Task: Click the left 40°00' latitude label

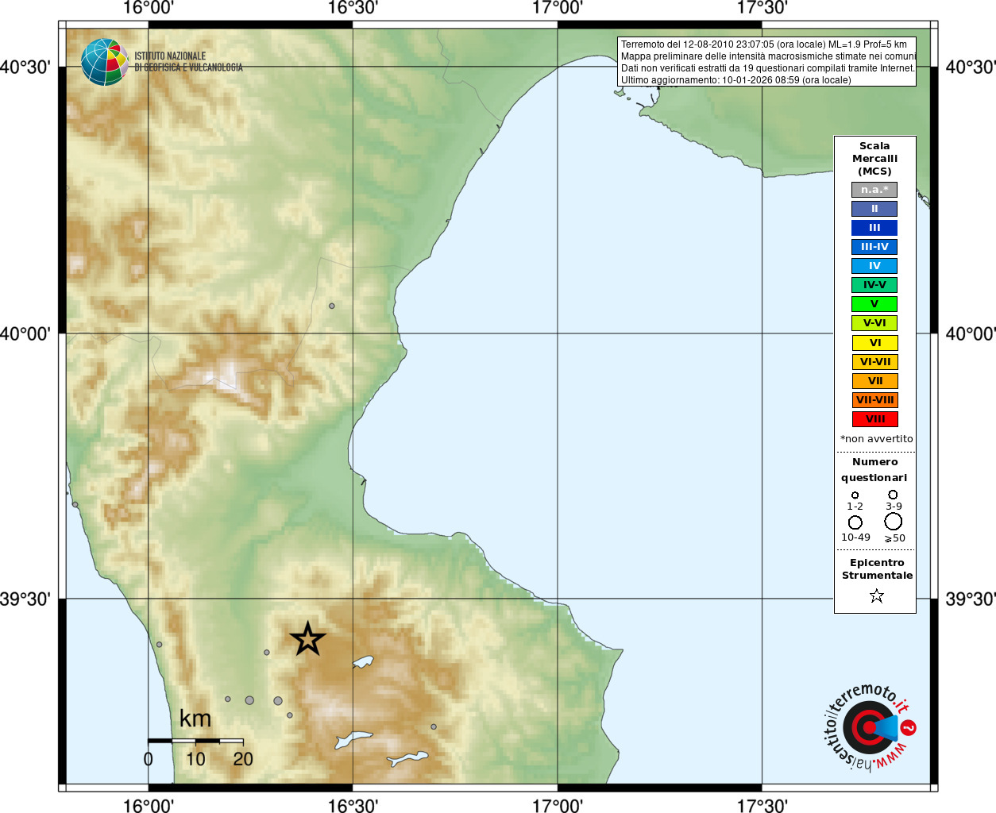Action: (25, 333)
